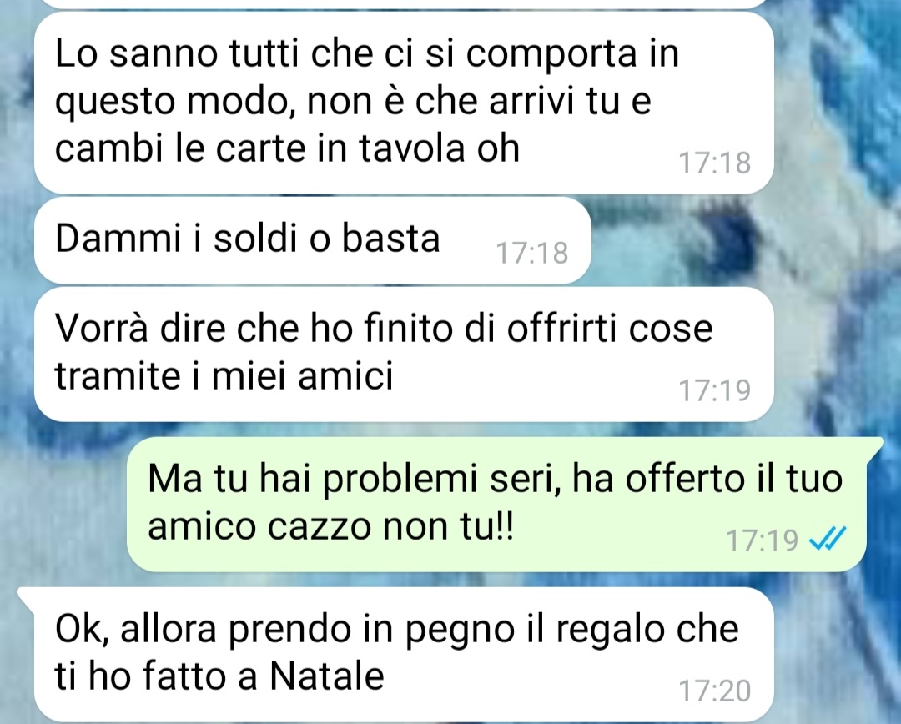901x724 pixels.
Task: Select the message starting 'Lo sanno tutti'
Action: point(404,103)
